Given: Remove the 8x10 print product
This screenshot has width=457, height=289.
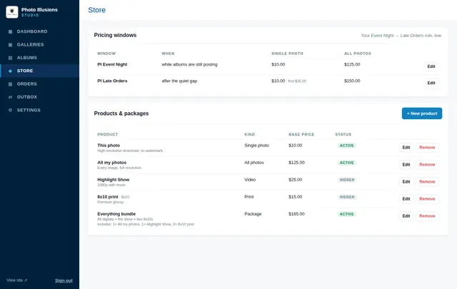Looking at the screenshot, I should click(427, 199).
